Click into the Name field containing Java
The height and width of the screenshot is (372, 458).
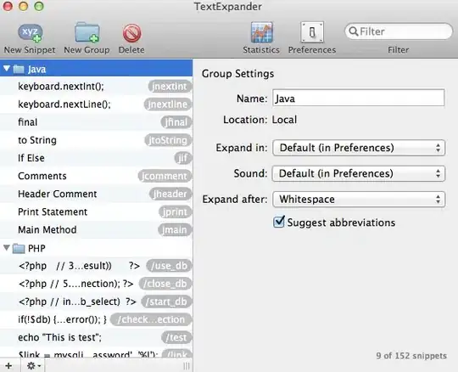coord(359,99)
